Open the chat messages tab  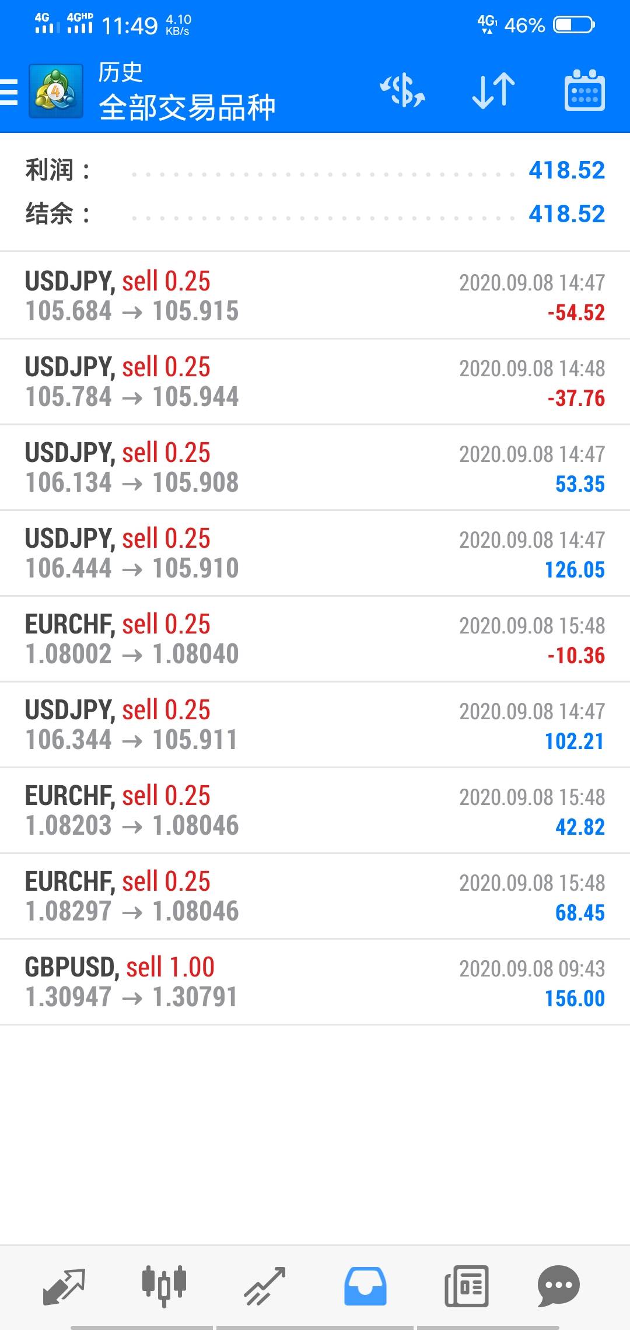point(558,1286)
